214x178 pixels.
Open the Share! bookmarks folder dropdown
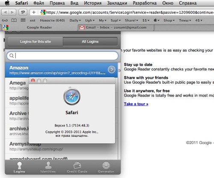pos(131,21)
